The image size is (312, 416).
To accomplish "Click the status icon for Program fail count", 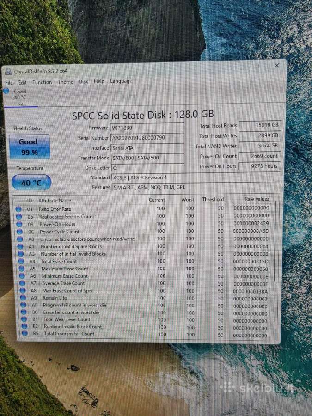I will (x=24, y=305).
